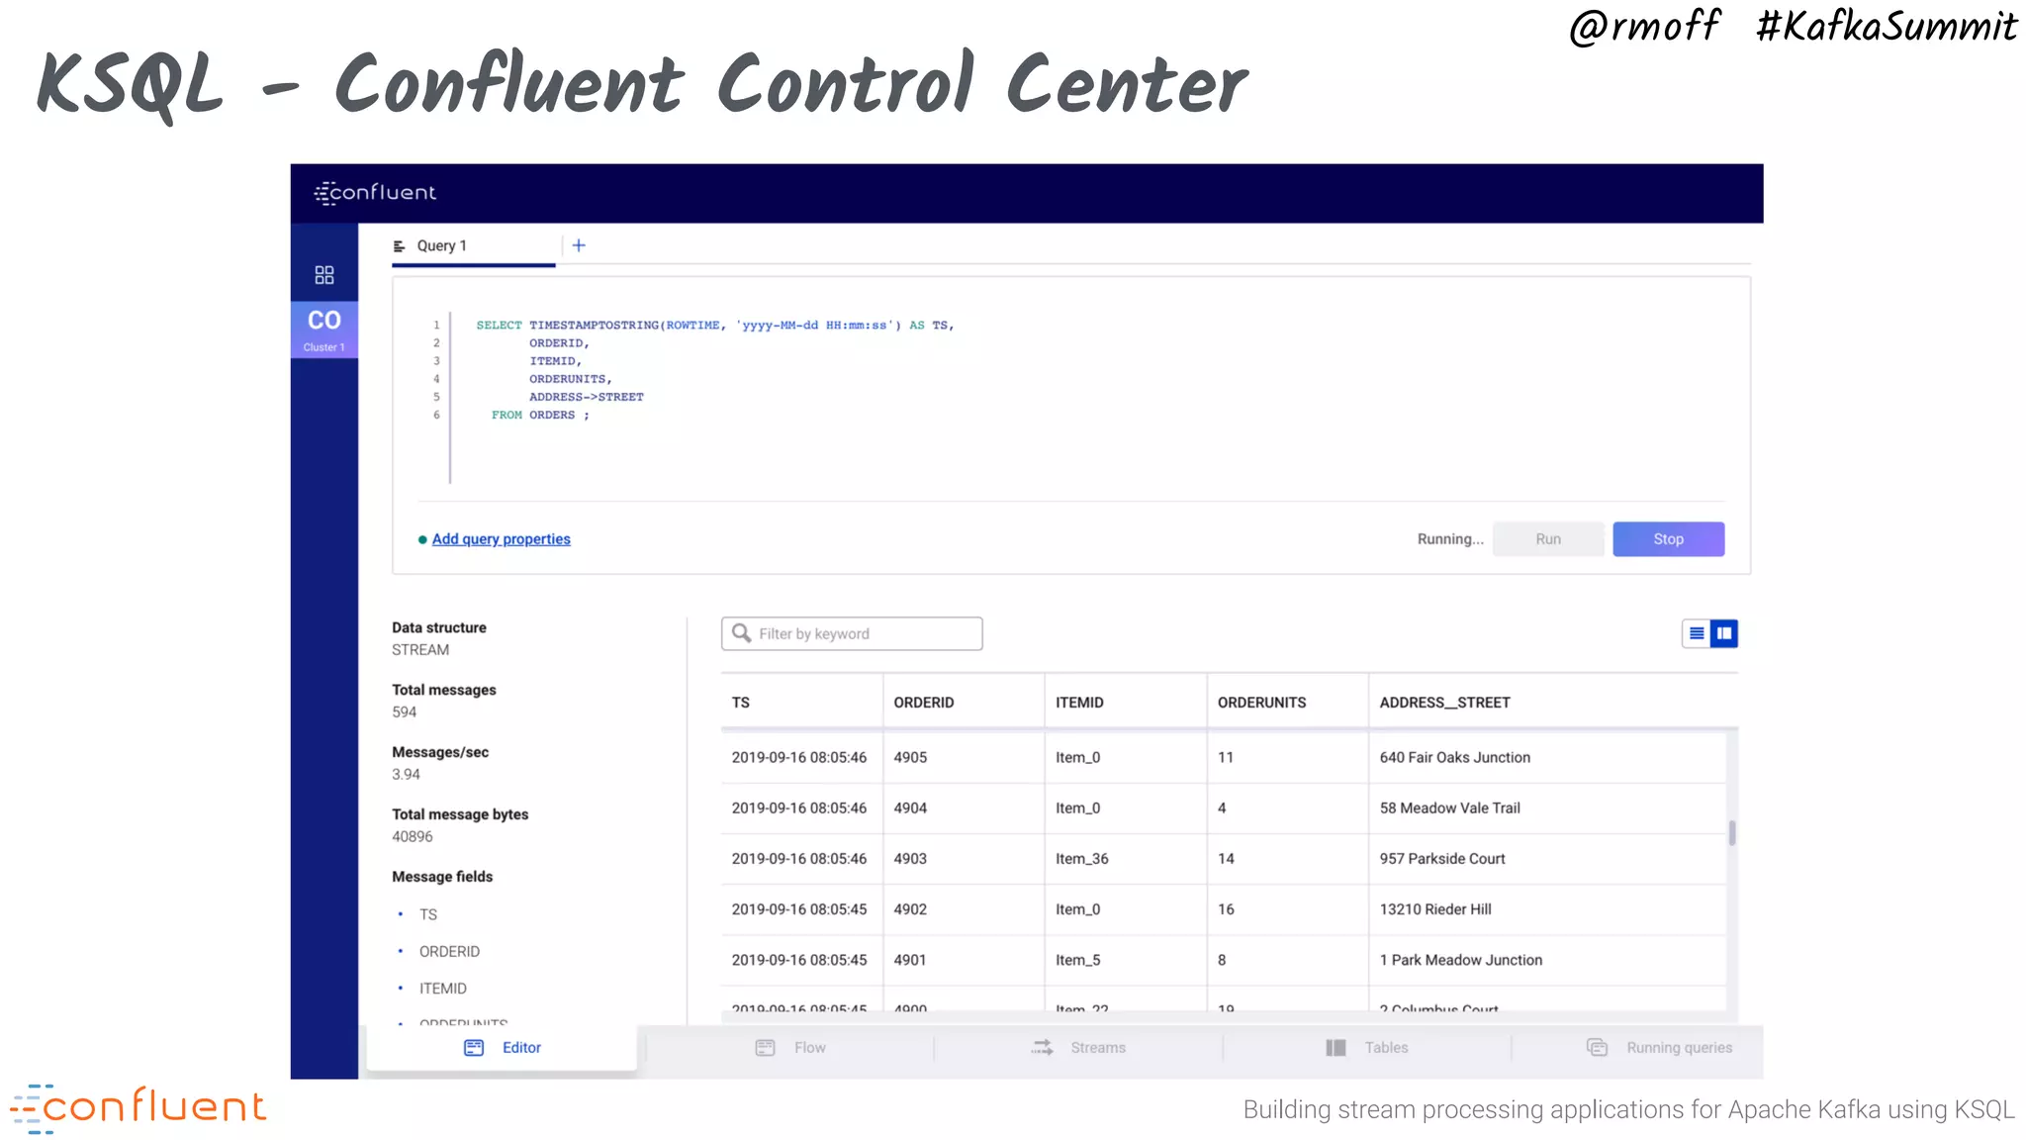
Task: Switch to the Editor tab
Action: pyautogui.click(x=503, y=1048)
